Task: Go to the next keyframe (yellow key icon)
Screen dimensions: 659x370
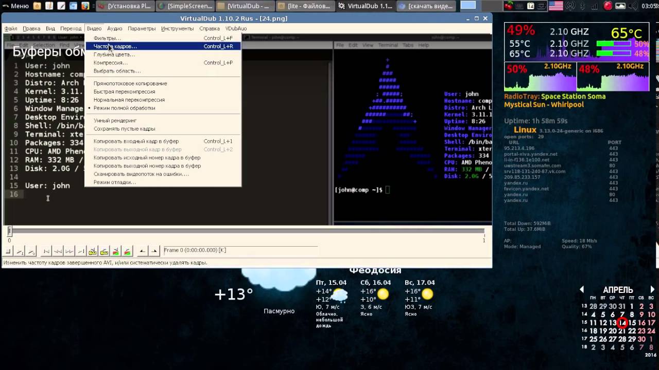Action: [x=104, y=251]
